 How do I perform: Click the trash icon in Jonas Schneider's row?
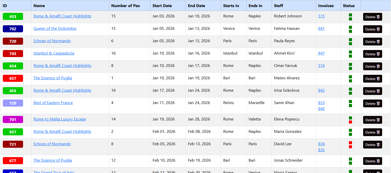click(378, 161)
